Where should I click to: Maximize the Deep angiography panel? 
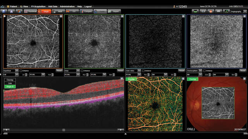click(x=122, y=16)
